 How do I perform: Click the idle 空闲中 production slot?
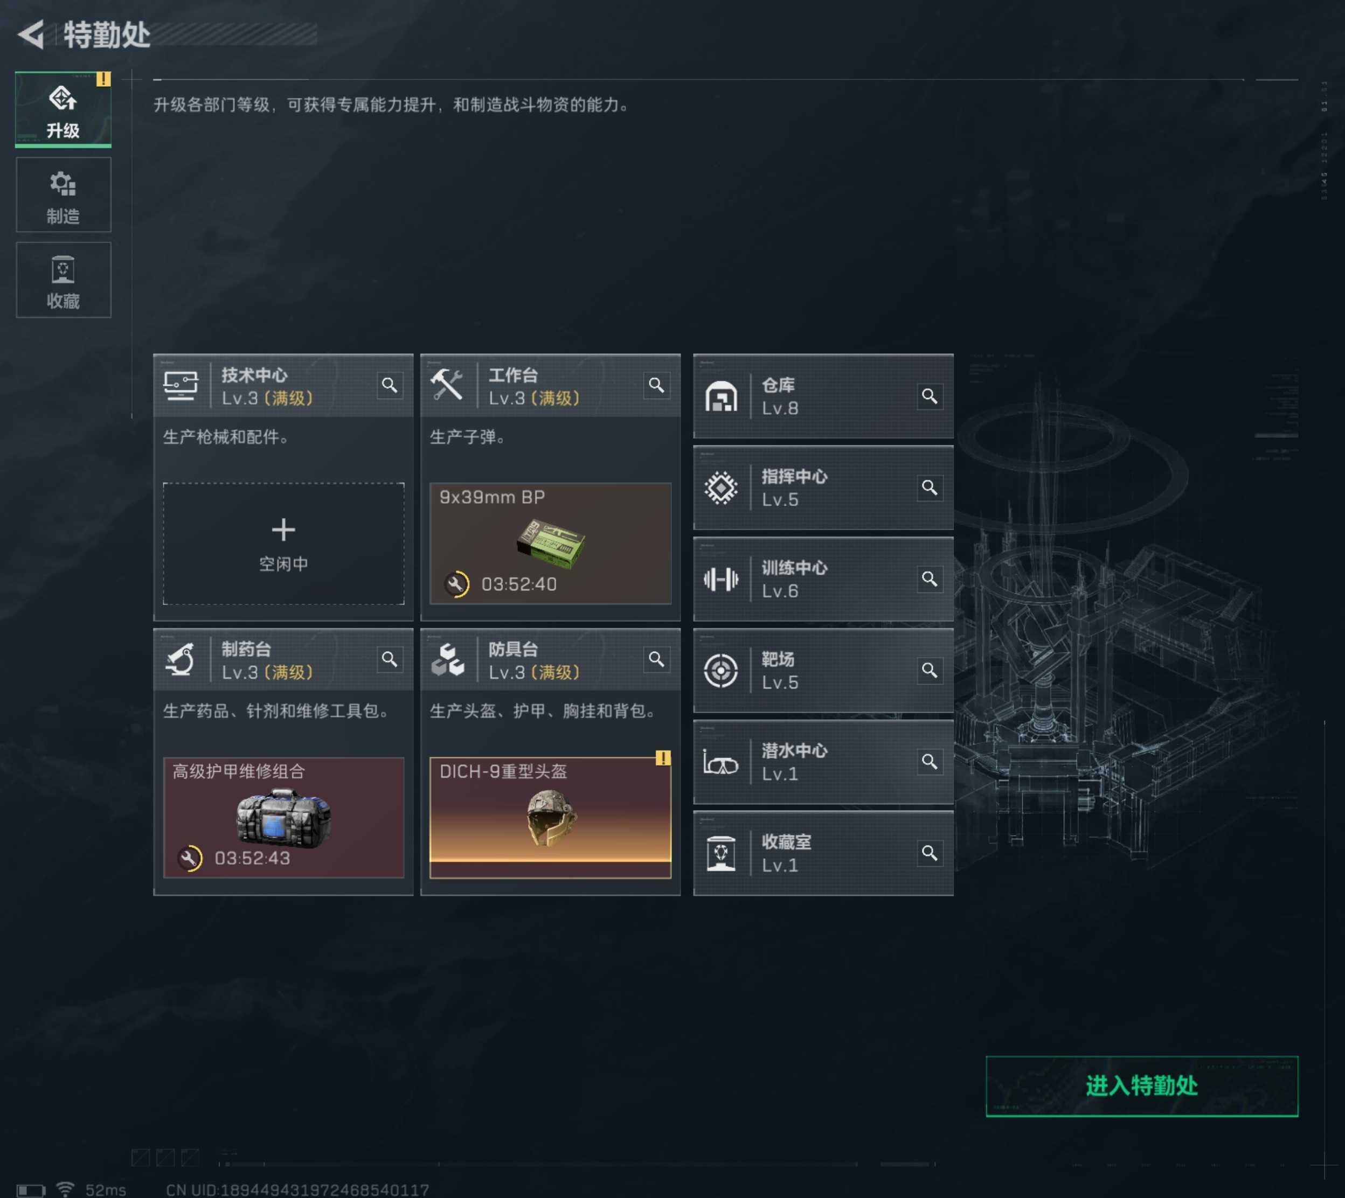click(284, 544)
